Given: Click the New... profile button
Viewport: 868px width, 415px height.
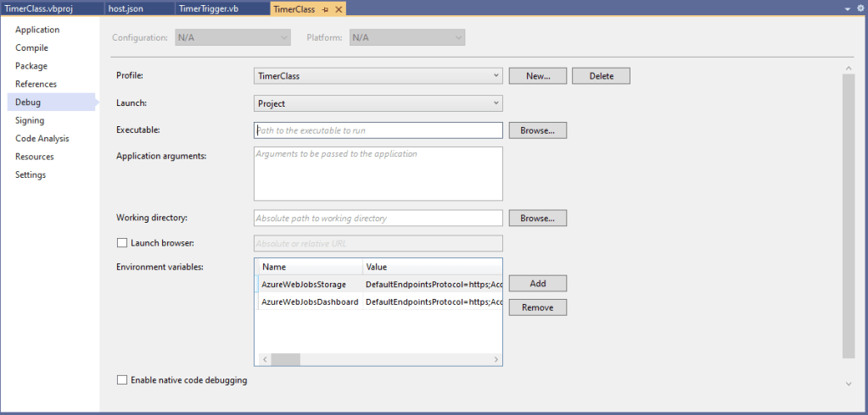Looking at the screenshot, I should coord(538,76).
